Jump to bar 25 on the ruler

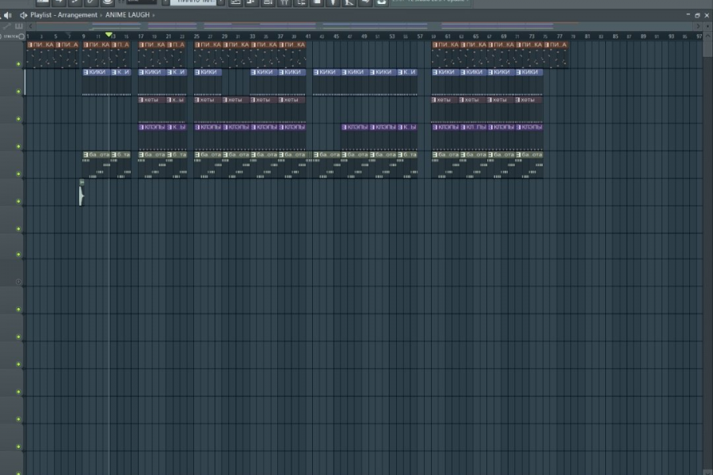(x=196, y=36)
